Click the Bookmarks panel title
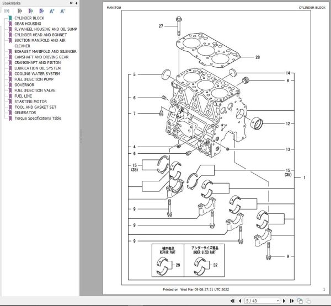331x306 pixels. point(12,3)
